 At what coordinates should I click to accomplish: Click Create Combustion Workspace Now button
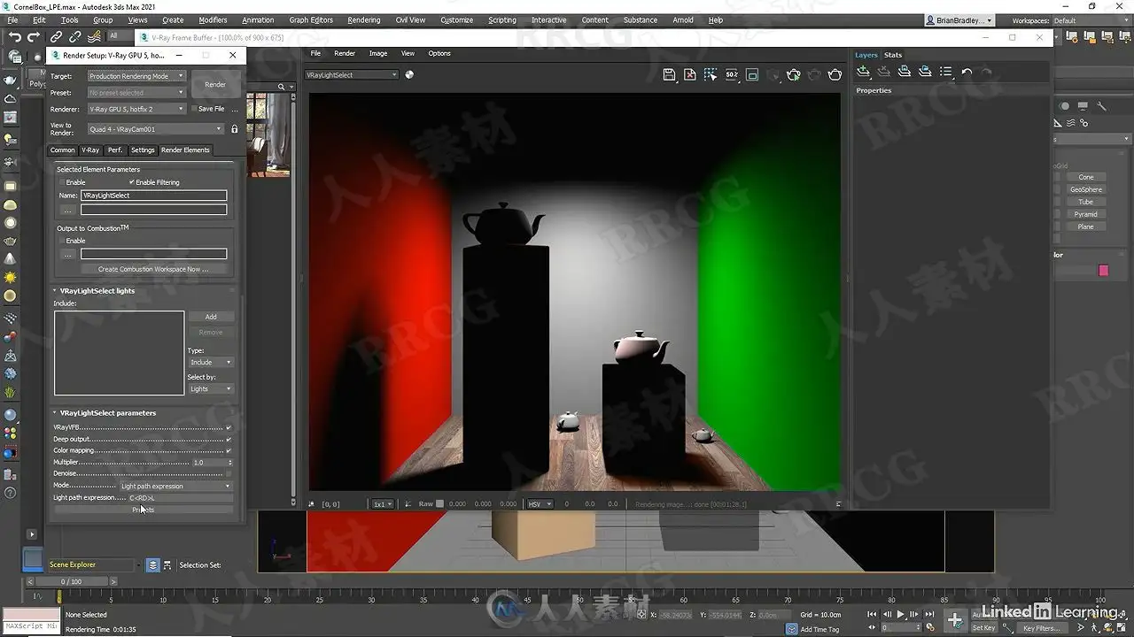pyautogui.click(x=153, y=269)
